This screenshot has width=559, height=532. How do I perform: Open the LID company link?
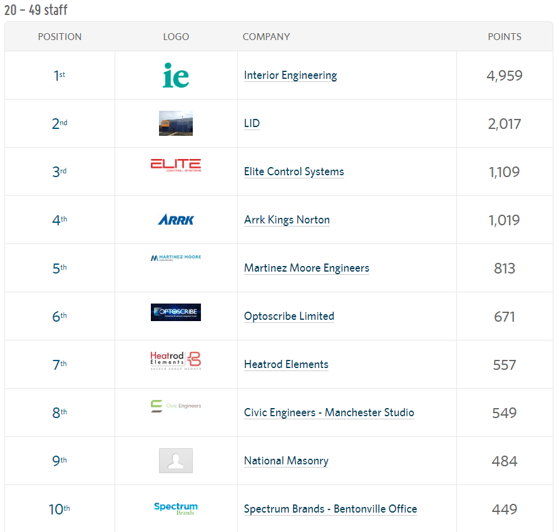pyautogui.click(x=252, y=123)
